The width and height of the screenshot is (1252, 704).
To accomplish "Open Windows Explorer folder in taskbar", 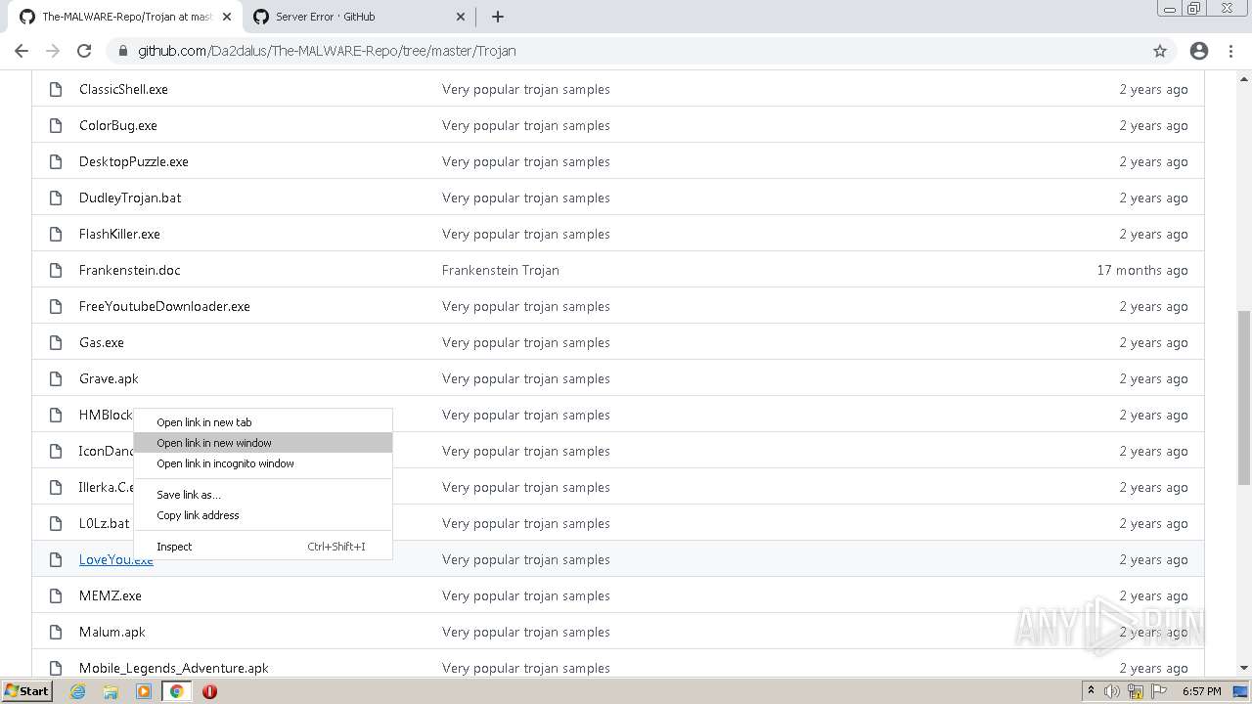I will point(111,691).
